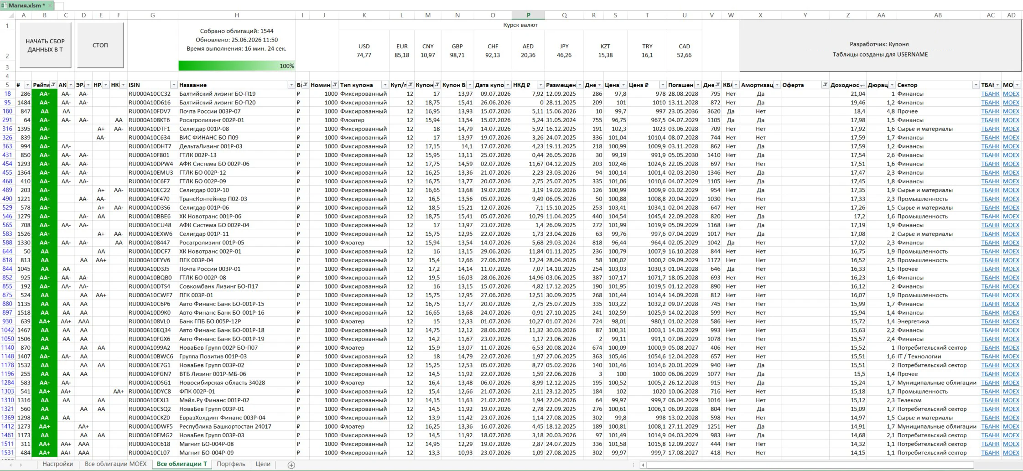Open the active filter icon on Номинал column
This screenshot has width=1023, height=471.
pyautogui.click(x=335, y=85)
